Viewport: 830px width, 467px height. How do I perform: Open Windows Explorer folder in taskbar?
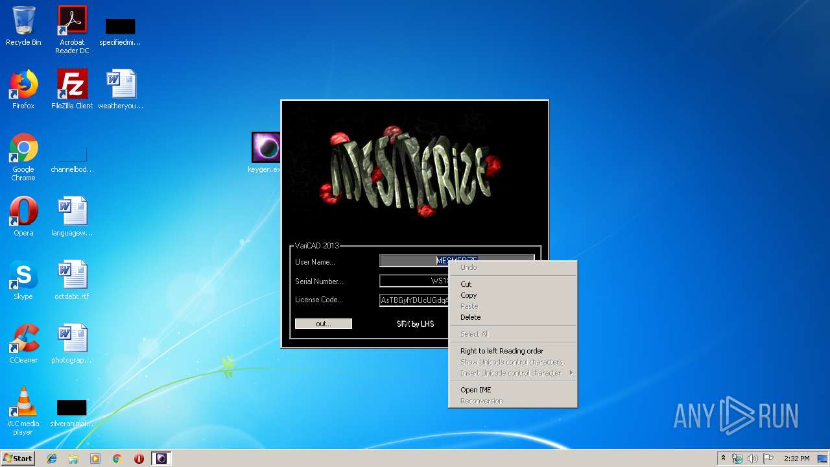[x=73, y=459]
